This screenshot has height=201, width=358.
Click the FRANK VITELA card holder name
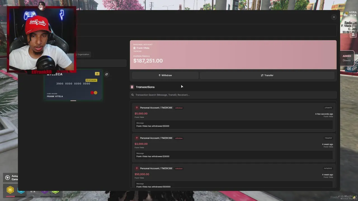(55, 96)
